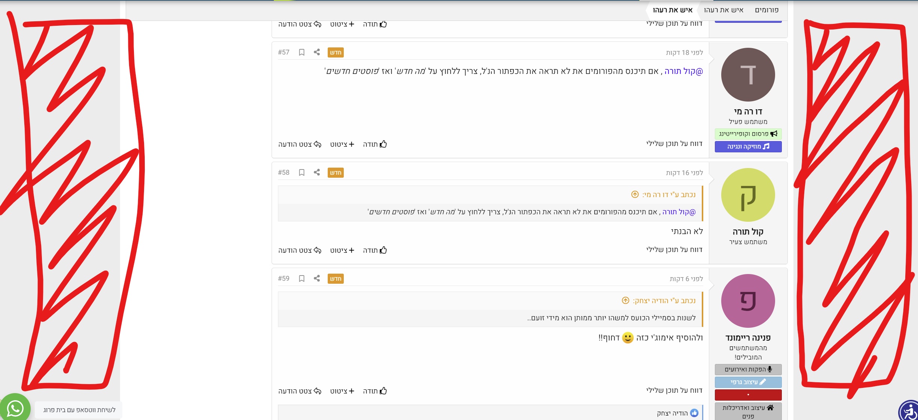Screen dimensions: 918x420
Task: Click the @קול תורה mention in post #57
Action: click(683, 71)
